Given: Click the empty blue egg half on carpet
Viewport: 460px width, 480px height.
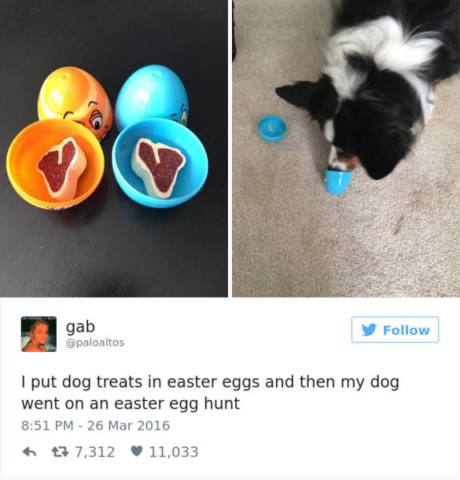Looking at the screenshot, I should pyautogui.click(x=272, y=129).
